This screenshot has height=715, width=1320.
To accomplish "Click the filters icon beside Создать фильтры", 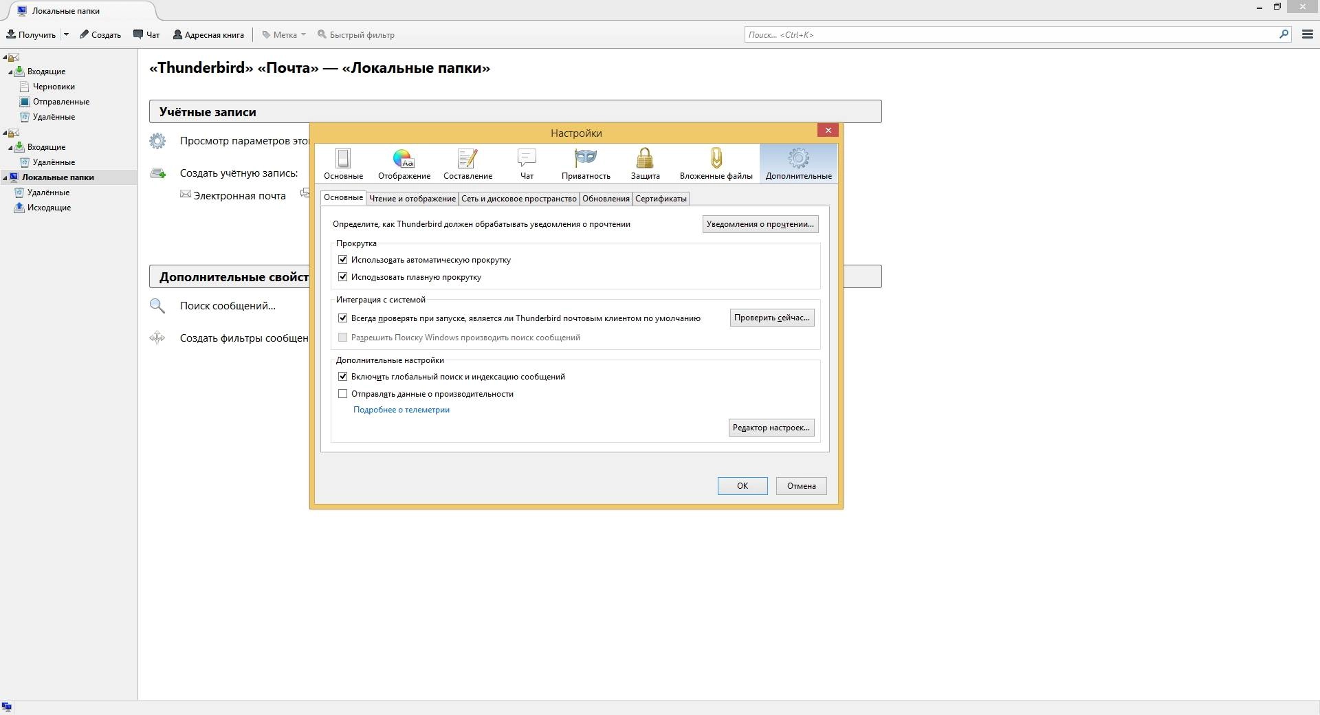I will pos(157,338).
